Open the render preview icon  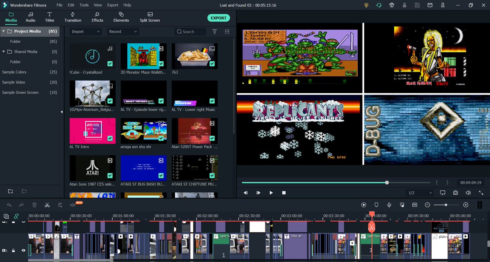363,205
